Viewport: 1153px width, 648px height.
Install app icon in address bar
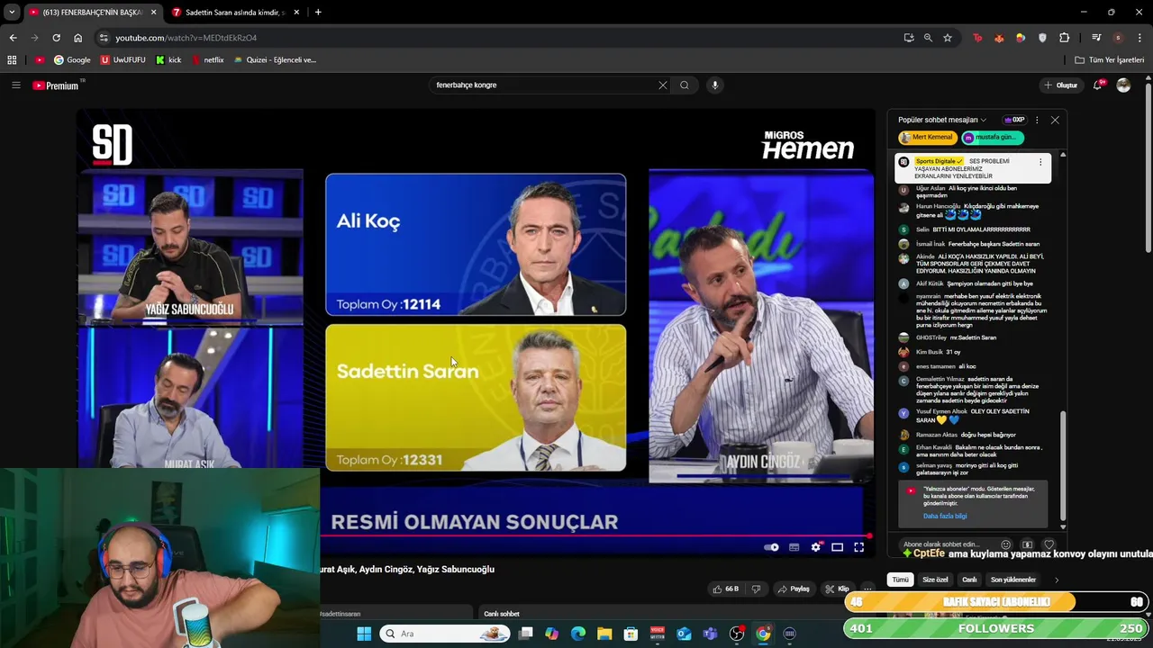point(909,38)
